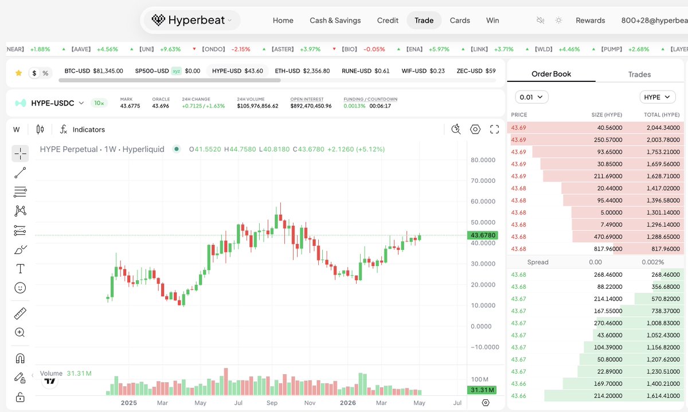
Task: Change the W chart interval
Action: click(x=17, y=130)
